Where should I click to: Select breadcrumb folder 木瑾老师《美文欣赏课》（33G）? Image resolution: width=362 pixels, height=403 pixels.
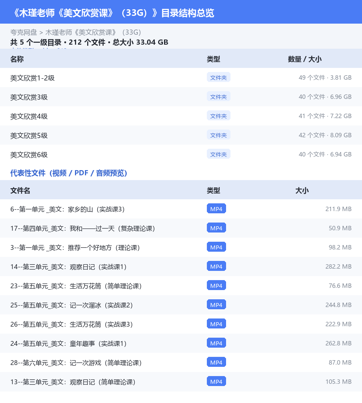[93, 32]
